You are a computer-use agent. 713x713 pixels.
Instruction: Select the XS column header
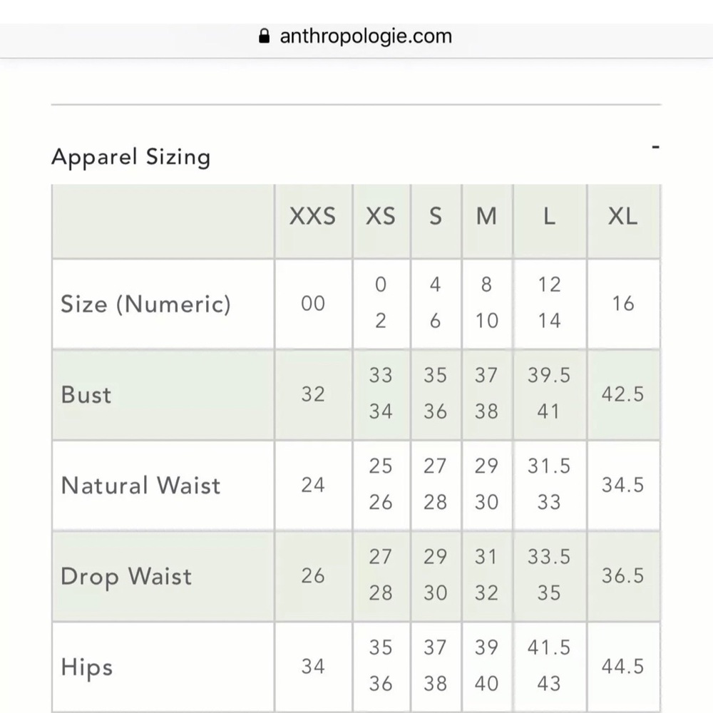coord(381,216)
